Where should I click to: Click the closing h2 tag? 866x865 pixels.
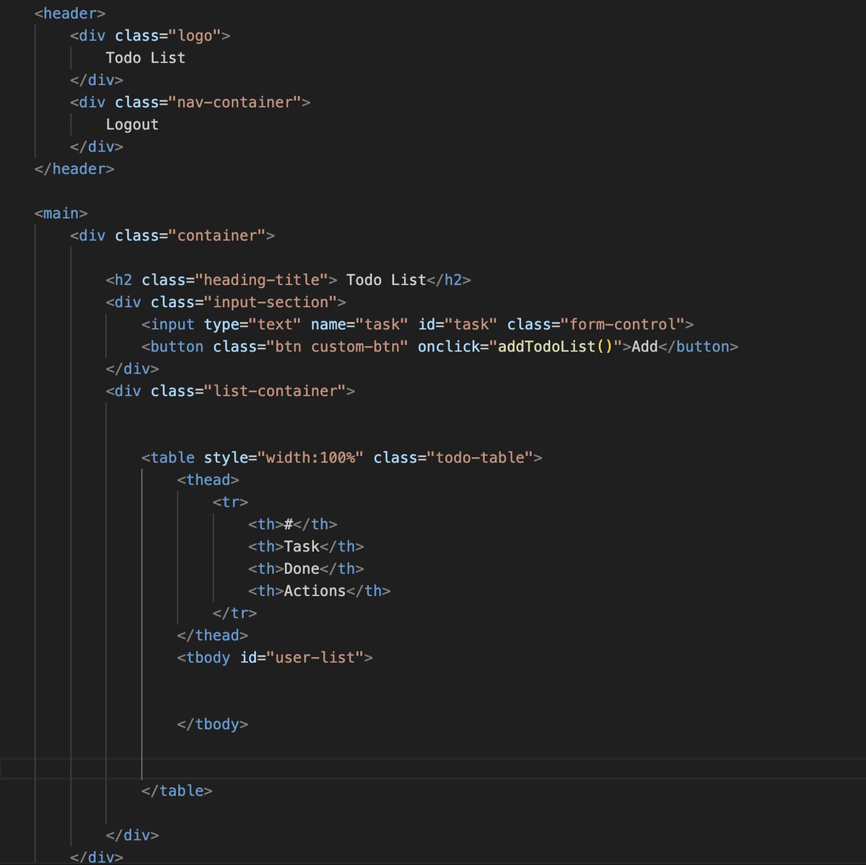pos(449,279)
